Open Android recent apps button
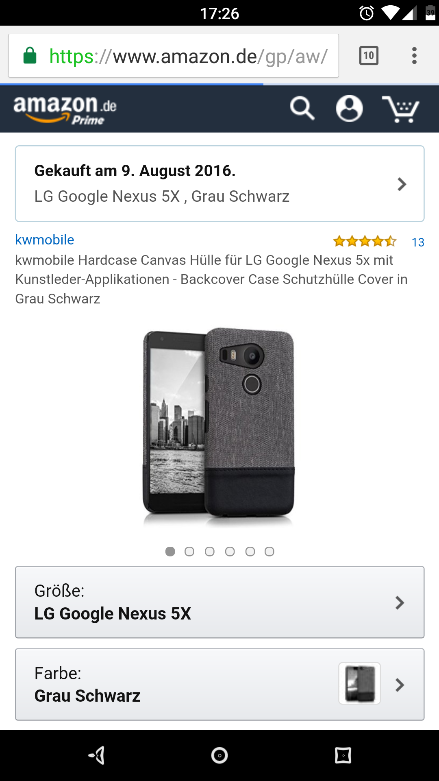 tap(343, 755)
